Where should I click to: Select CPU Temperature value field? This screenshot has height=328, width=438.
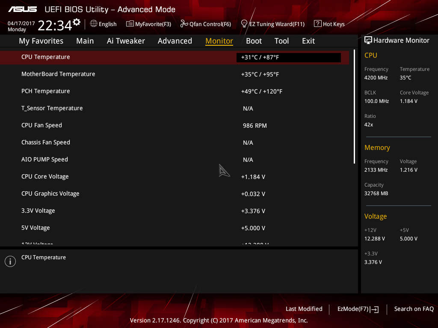point(289,57)
